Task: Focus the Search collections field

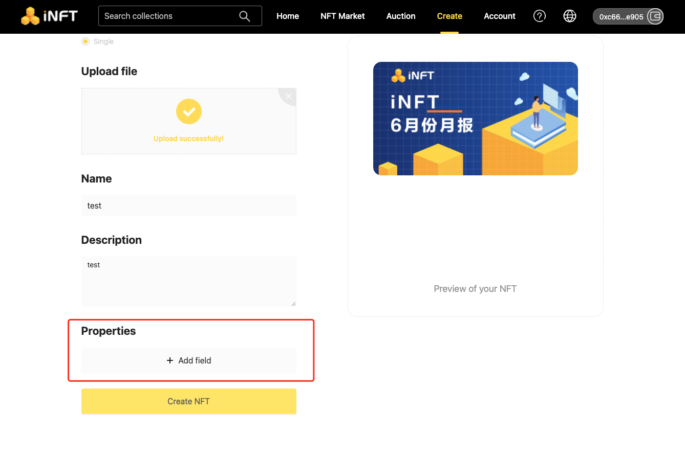Action: [180, 16]
